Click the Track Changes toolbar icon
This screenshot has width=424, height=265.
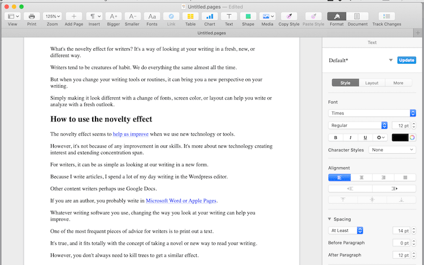387,16
